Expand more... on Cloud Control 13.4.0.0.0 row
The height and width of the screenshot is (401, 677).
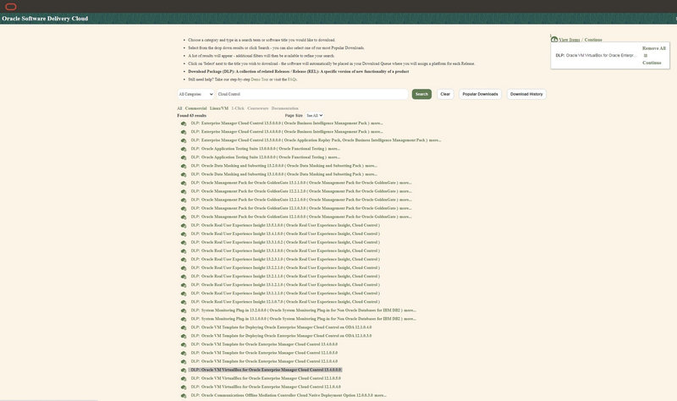tap(377, 132)
